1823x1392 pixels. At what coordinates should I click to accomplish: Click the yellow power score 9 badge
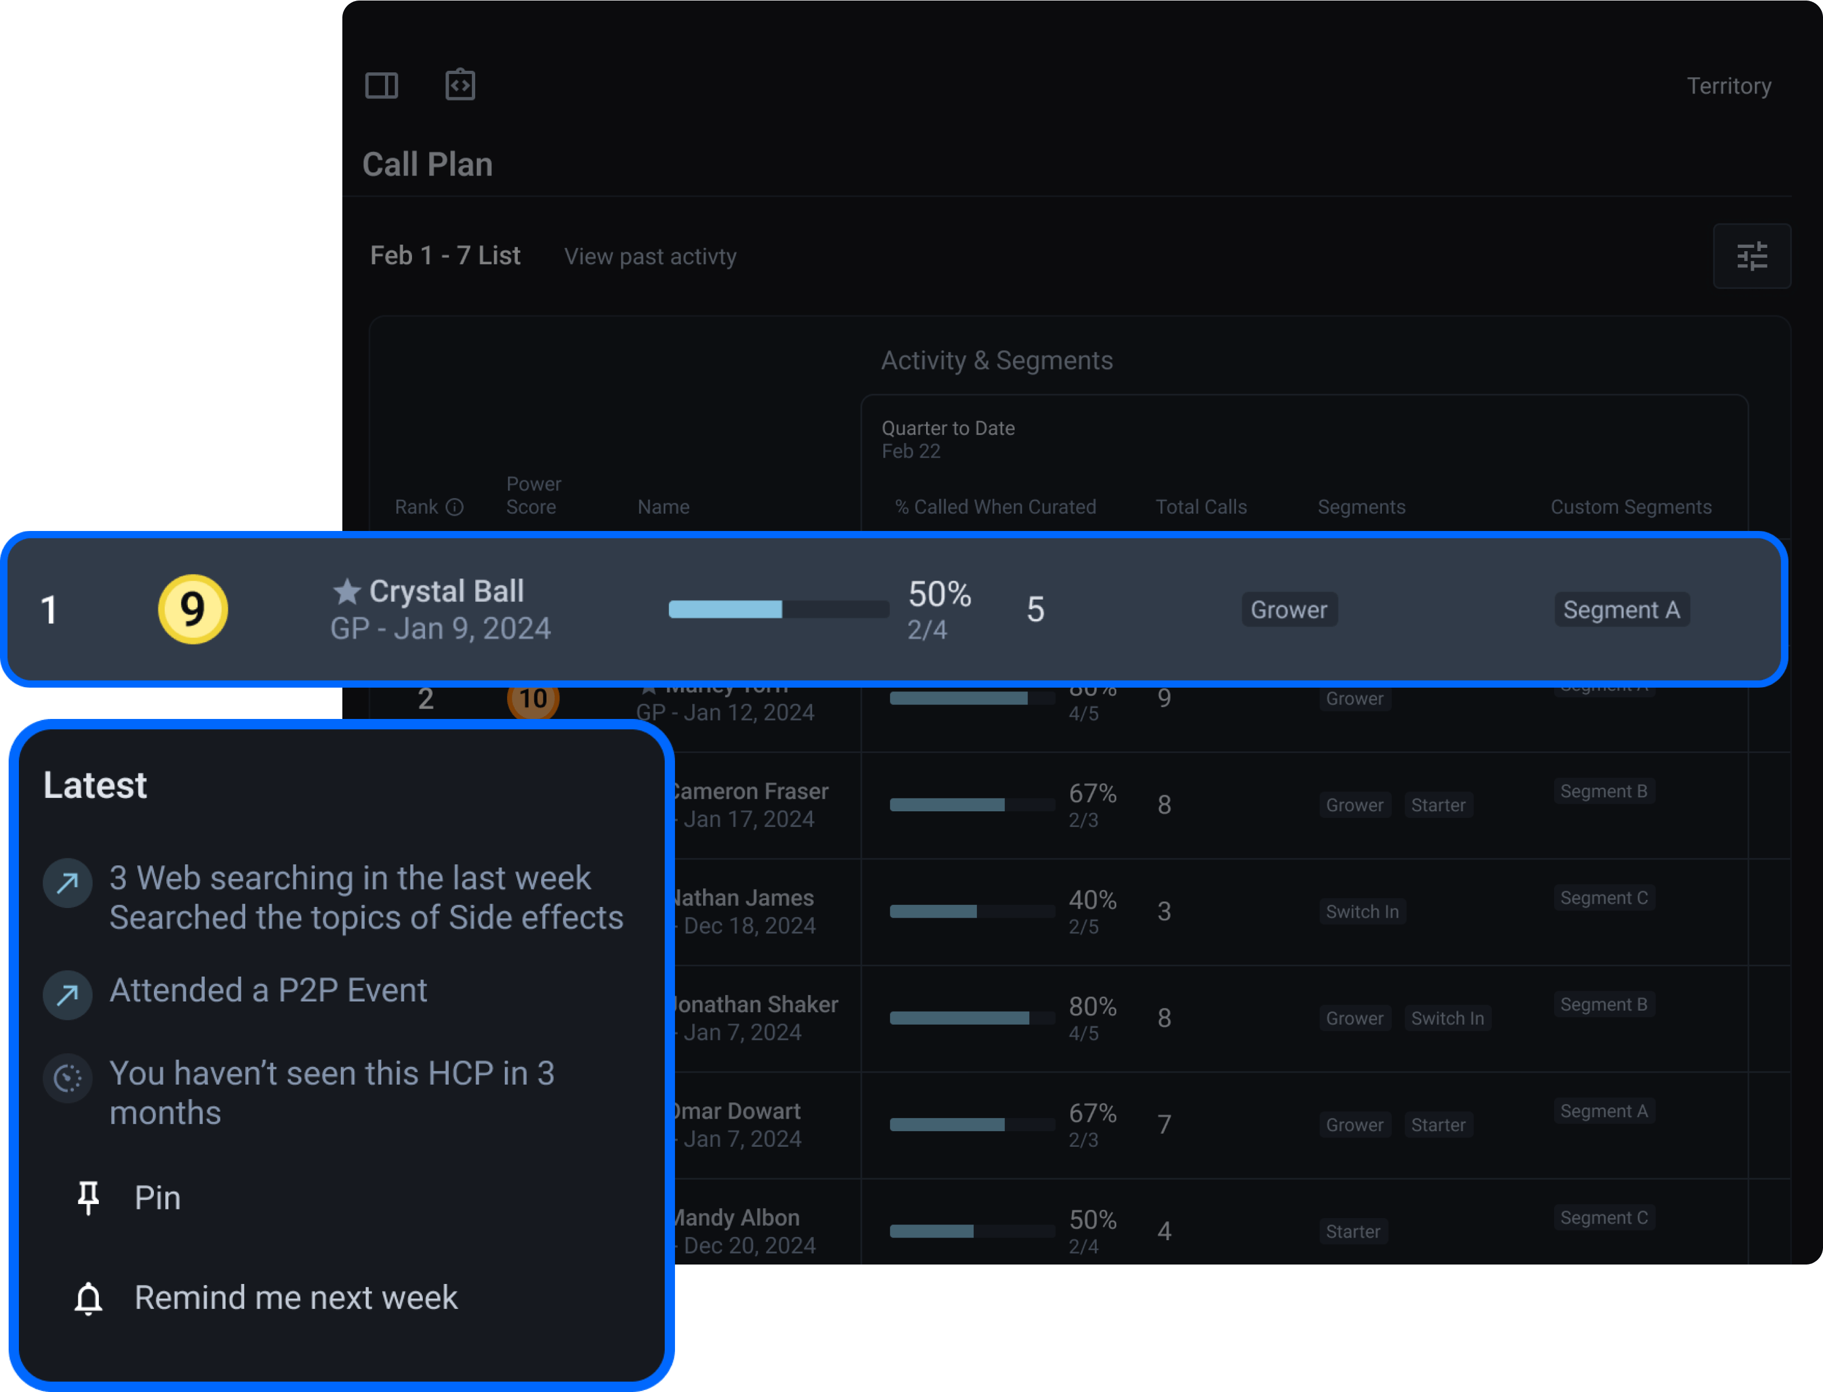[193, 609]
